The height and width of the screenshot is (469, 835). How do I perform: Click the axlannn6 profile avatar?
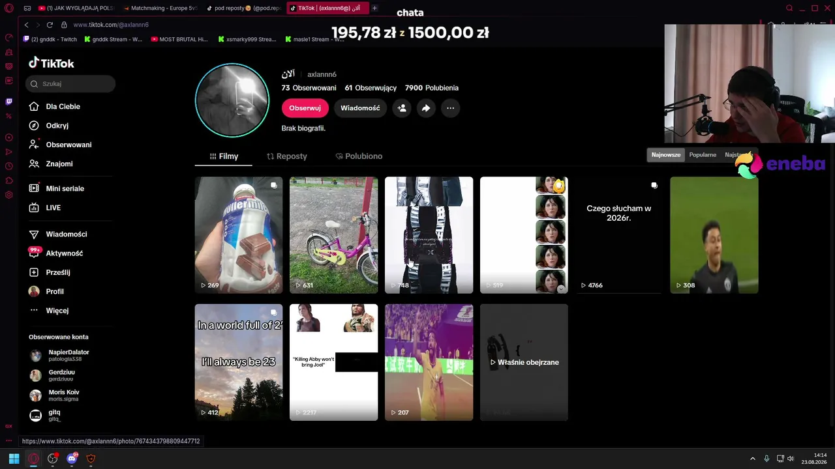(x=232, y=100)
